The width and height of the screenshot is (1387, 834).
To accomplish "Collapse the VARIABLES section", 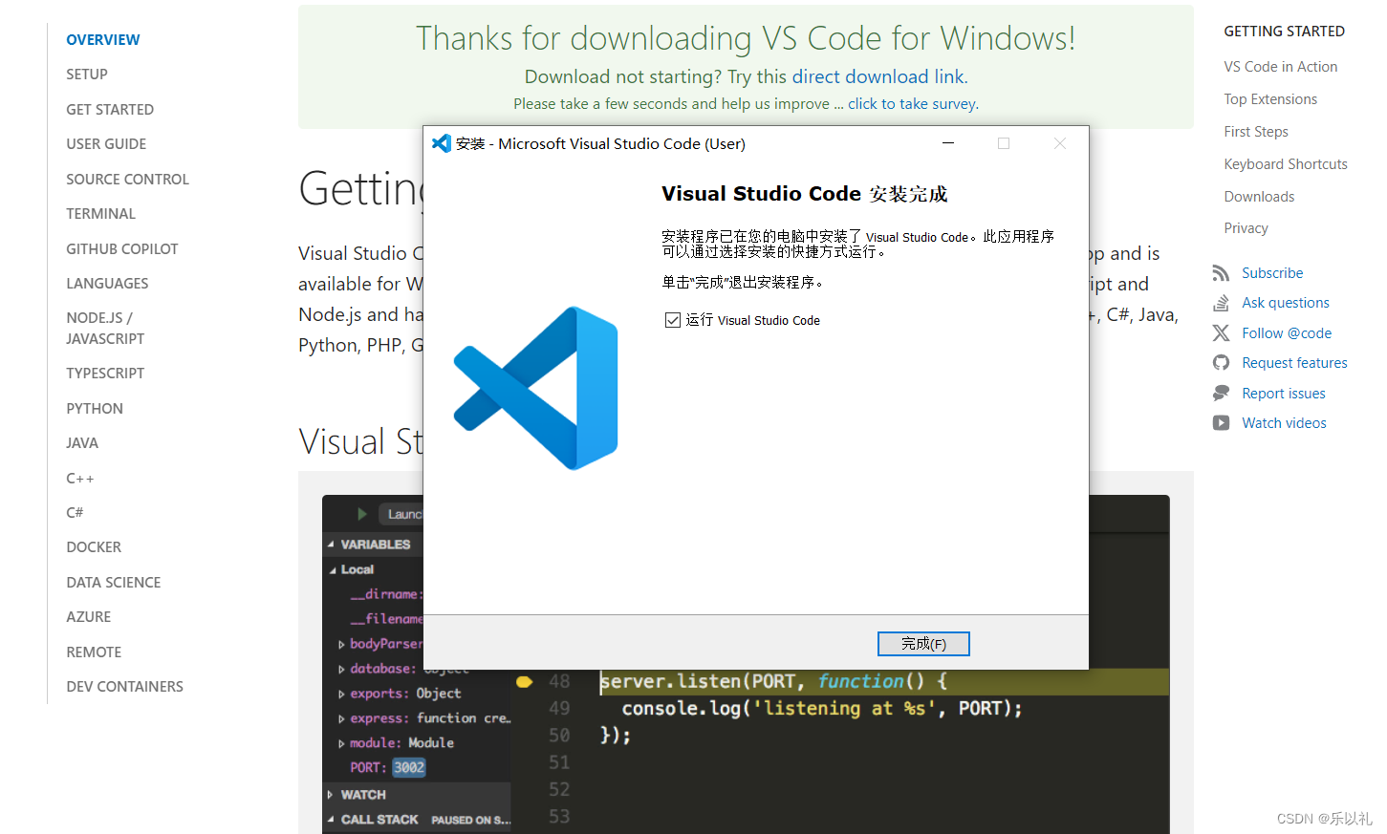I will coord(332,544).
